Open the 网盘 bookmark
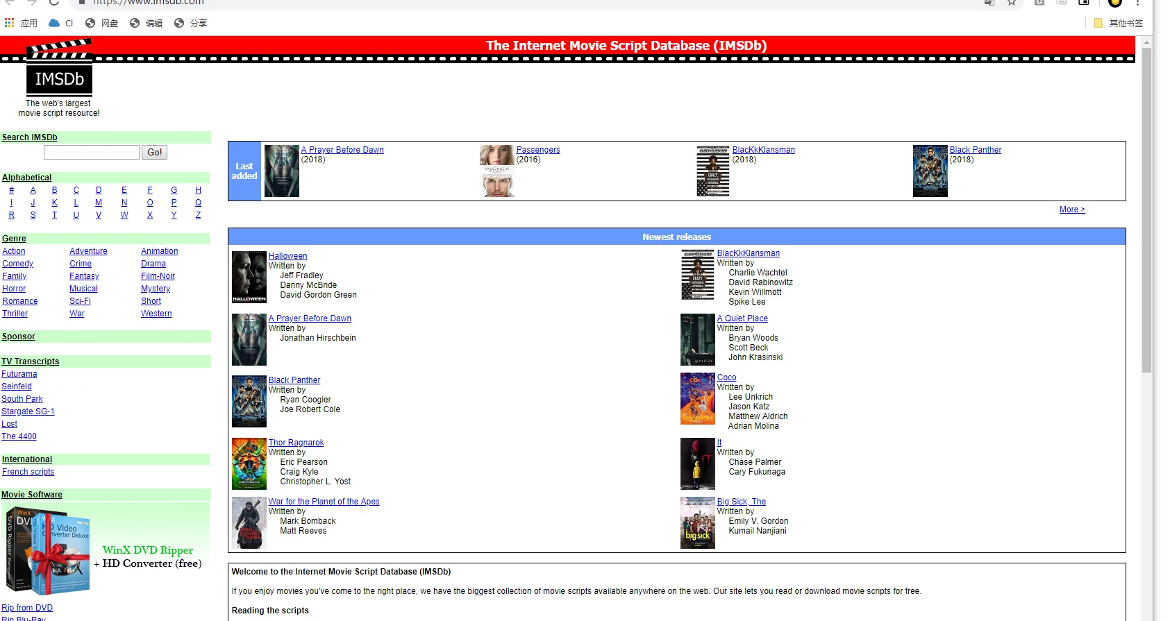The height and width of the screenshot is (621, 1170). pyautogui.click(x=101, y=23)
